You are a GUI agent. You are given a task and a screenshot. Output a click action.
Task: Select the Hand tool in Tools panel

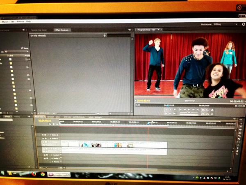[x=237, y=151]
